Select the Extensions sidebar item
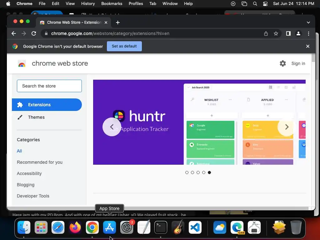Viewport: 320px width, 240px height. tap(47, 105)
